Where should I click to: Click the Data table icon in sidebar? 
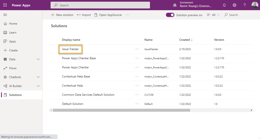[5, 59]
